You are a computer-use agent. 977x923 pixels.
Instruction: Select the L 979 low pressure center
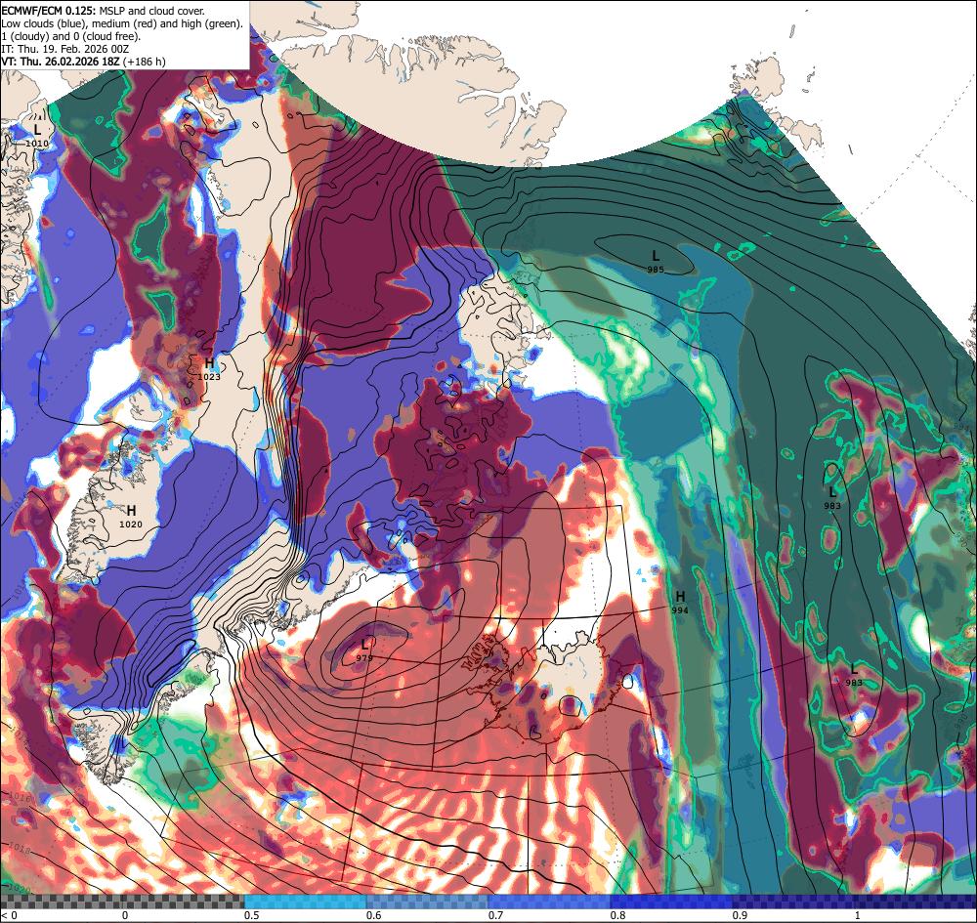pyautogui.click(x=364, y=650)
